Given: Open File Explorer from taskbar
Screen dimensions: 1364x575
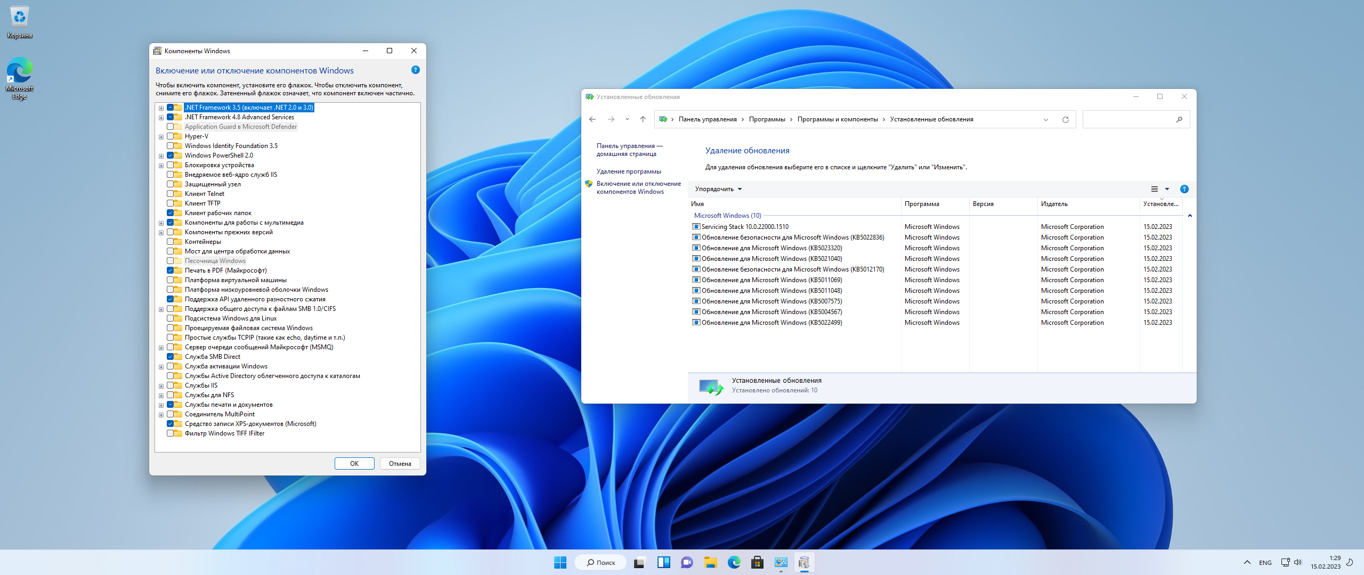Looking at the screenshot, I should pyautogui.click(x=710, y=562).
